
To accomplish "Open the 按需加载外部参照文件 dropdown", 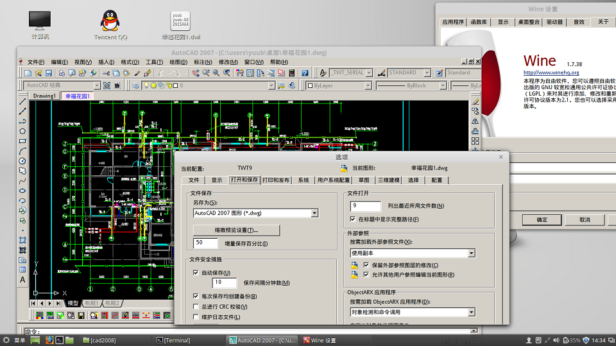I will (x=472, y=253).
